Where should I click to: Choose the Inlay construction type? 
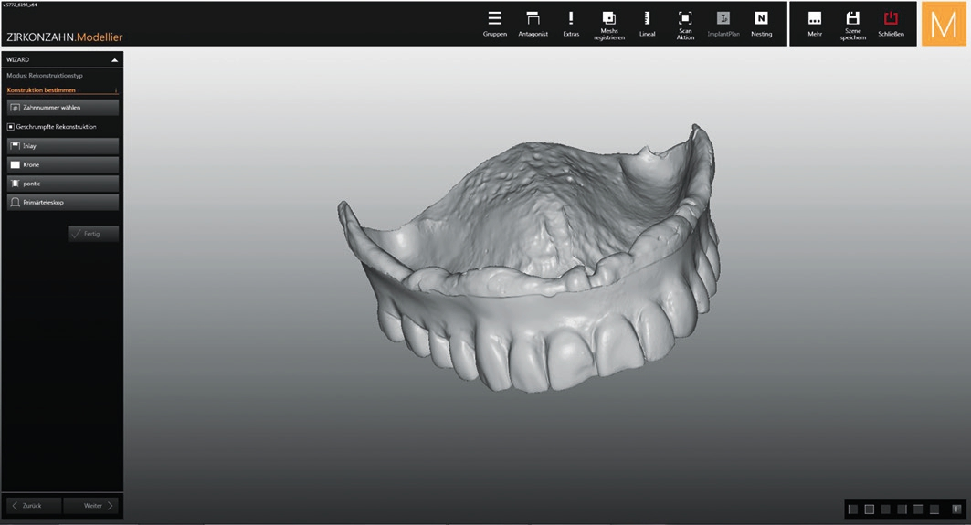point(62,146)
